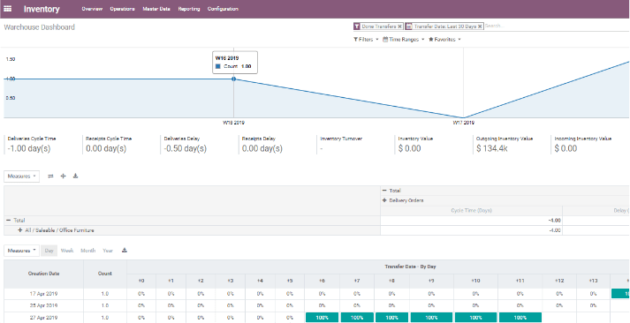Download the cohort table data

tap(125, 251)
